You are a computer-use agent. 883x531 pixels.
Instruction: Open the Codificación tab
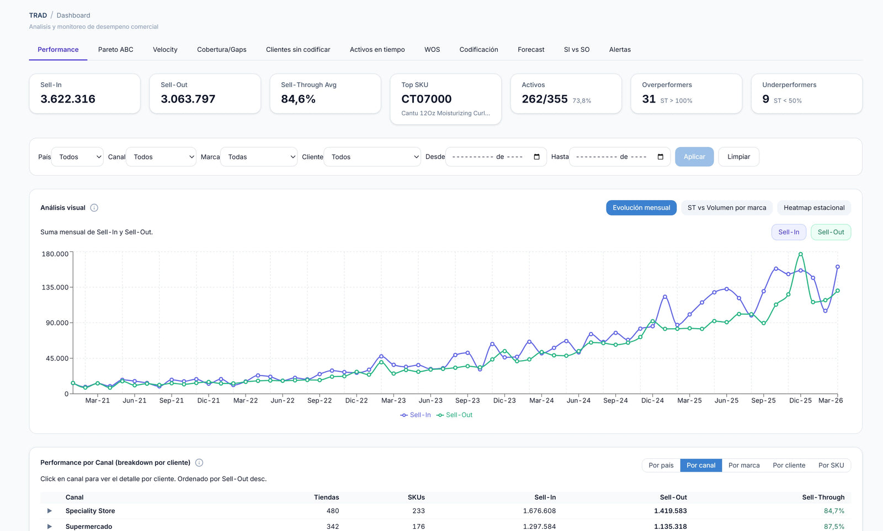[x=479, y=50]
